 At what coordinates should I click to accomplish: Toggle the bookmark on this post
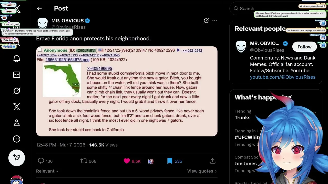click(170, 161)
